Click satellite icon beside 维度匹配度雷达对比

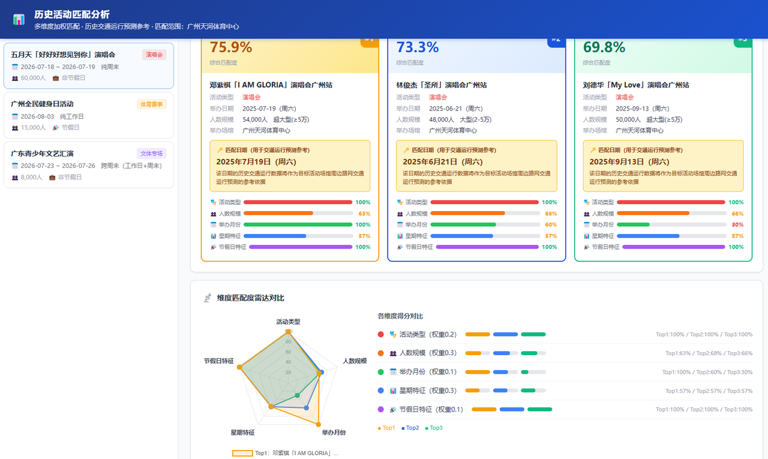coord(207,298)
